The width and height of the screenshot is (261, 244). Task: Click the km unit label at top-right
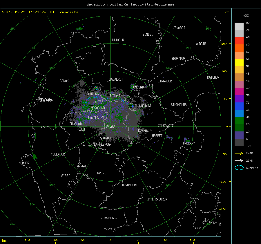pyautogui.click(x=227, y=12)
